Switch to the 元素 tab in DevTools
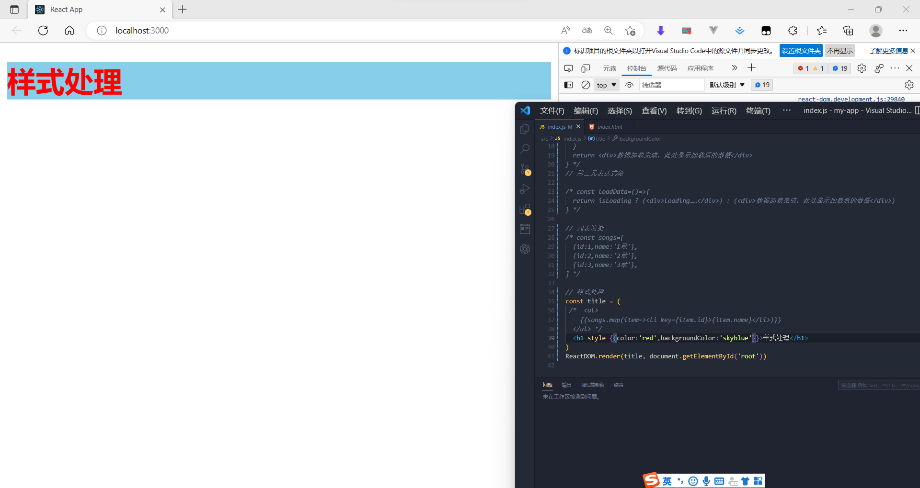 click(x=609, y=68)
